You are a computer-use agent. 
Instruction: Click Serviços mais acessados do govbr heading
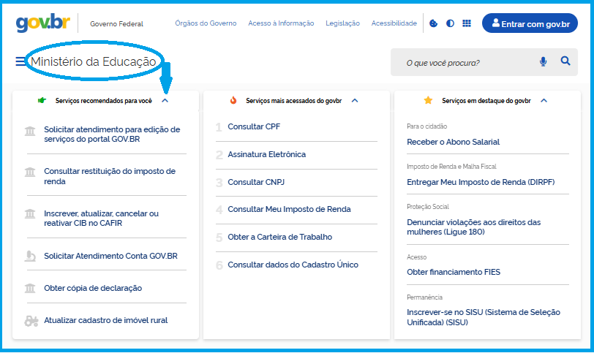click(x=293, y=101)
